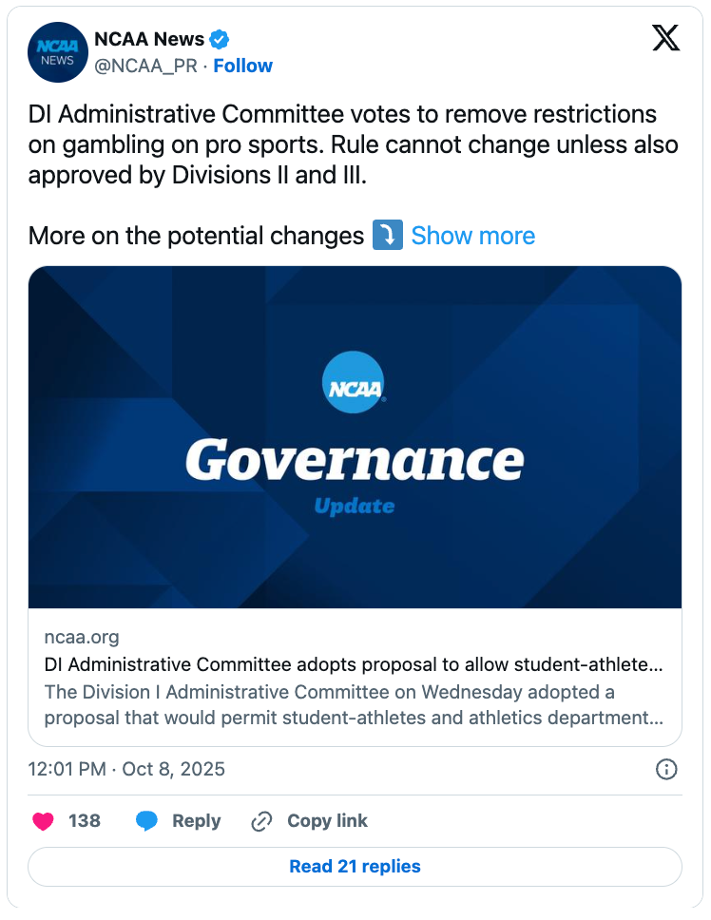
Task: Click the NCAA logo in the card image
Action: 355,383
